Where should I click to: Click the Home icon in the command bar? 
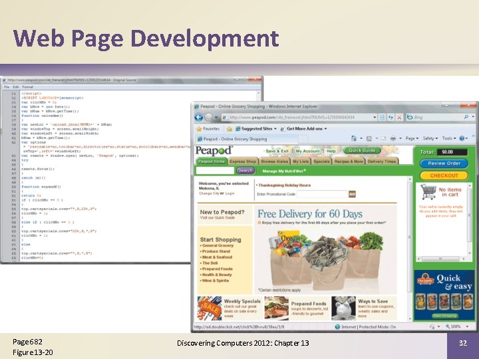click(354, 138)
